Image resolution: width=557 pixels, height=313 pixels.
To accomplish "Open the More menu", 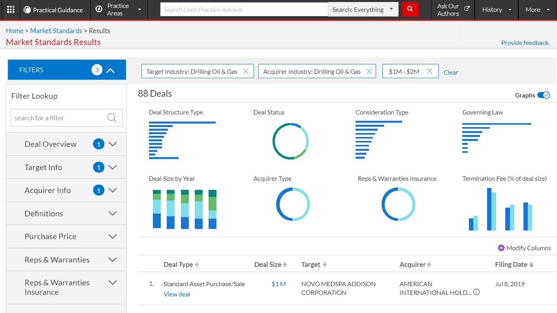I will coord(538,10).
